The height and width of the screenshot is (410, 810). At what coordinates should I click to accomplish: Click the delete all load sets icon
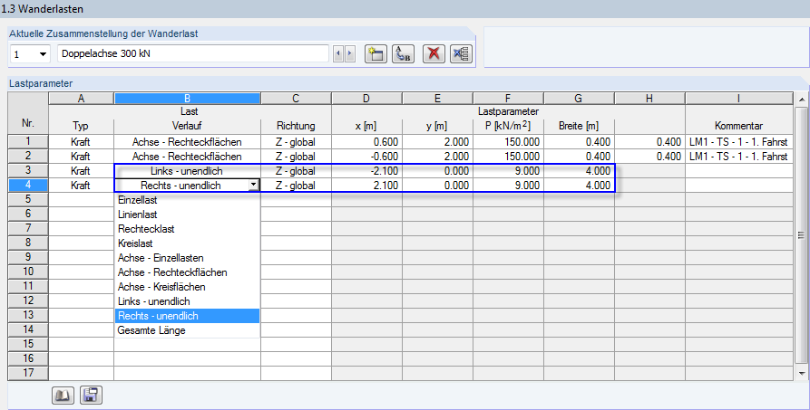tap(461, 53)
